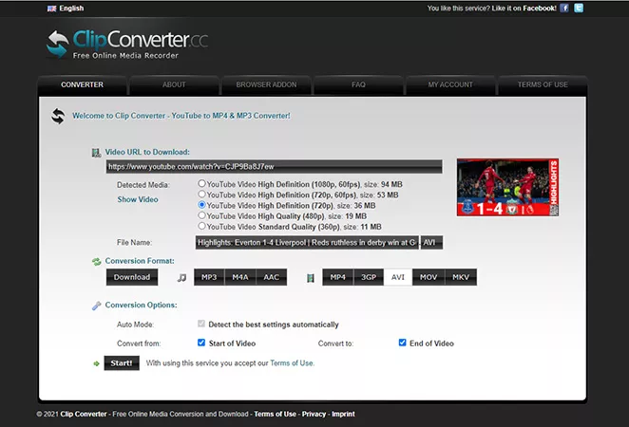This screenshot has height=427, width=629.
Task: Select the High Definition (720p) 36 MB option
Action: tap(201, 205)
